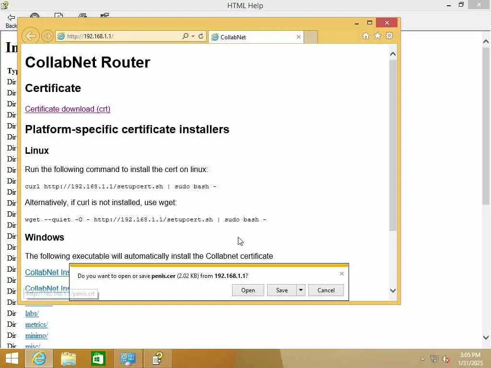Show hidden tray icons arrow
Screen dimensions: 491x368
pos(423,359)
